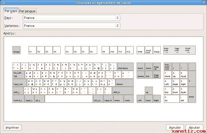Click the Tab key in the preview
The image size is (207, 134).
pos(19,75)
